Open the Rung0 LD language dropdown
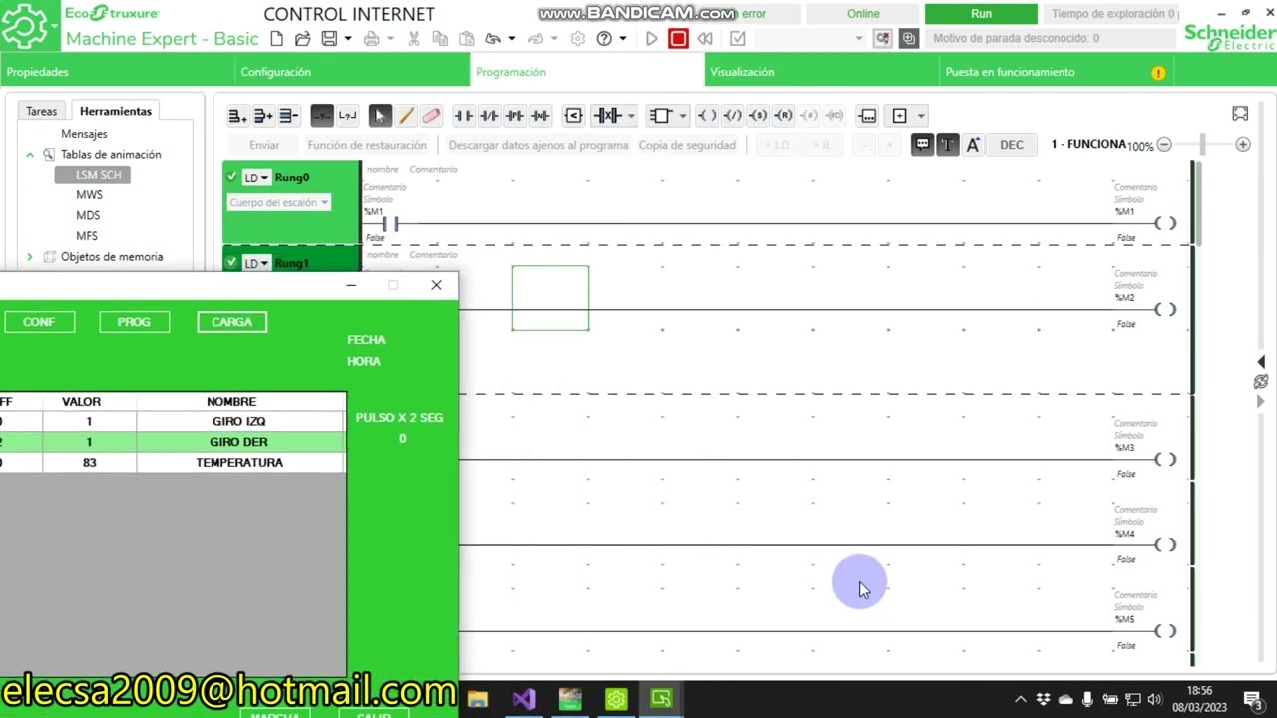The image size is (1277, 718). click(256, 178)
